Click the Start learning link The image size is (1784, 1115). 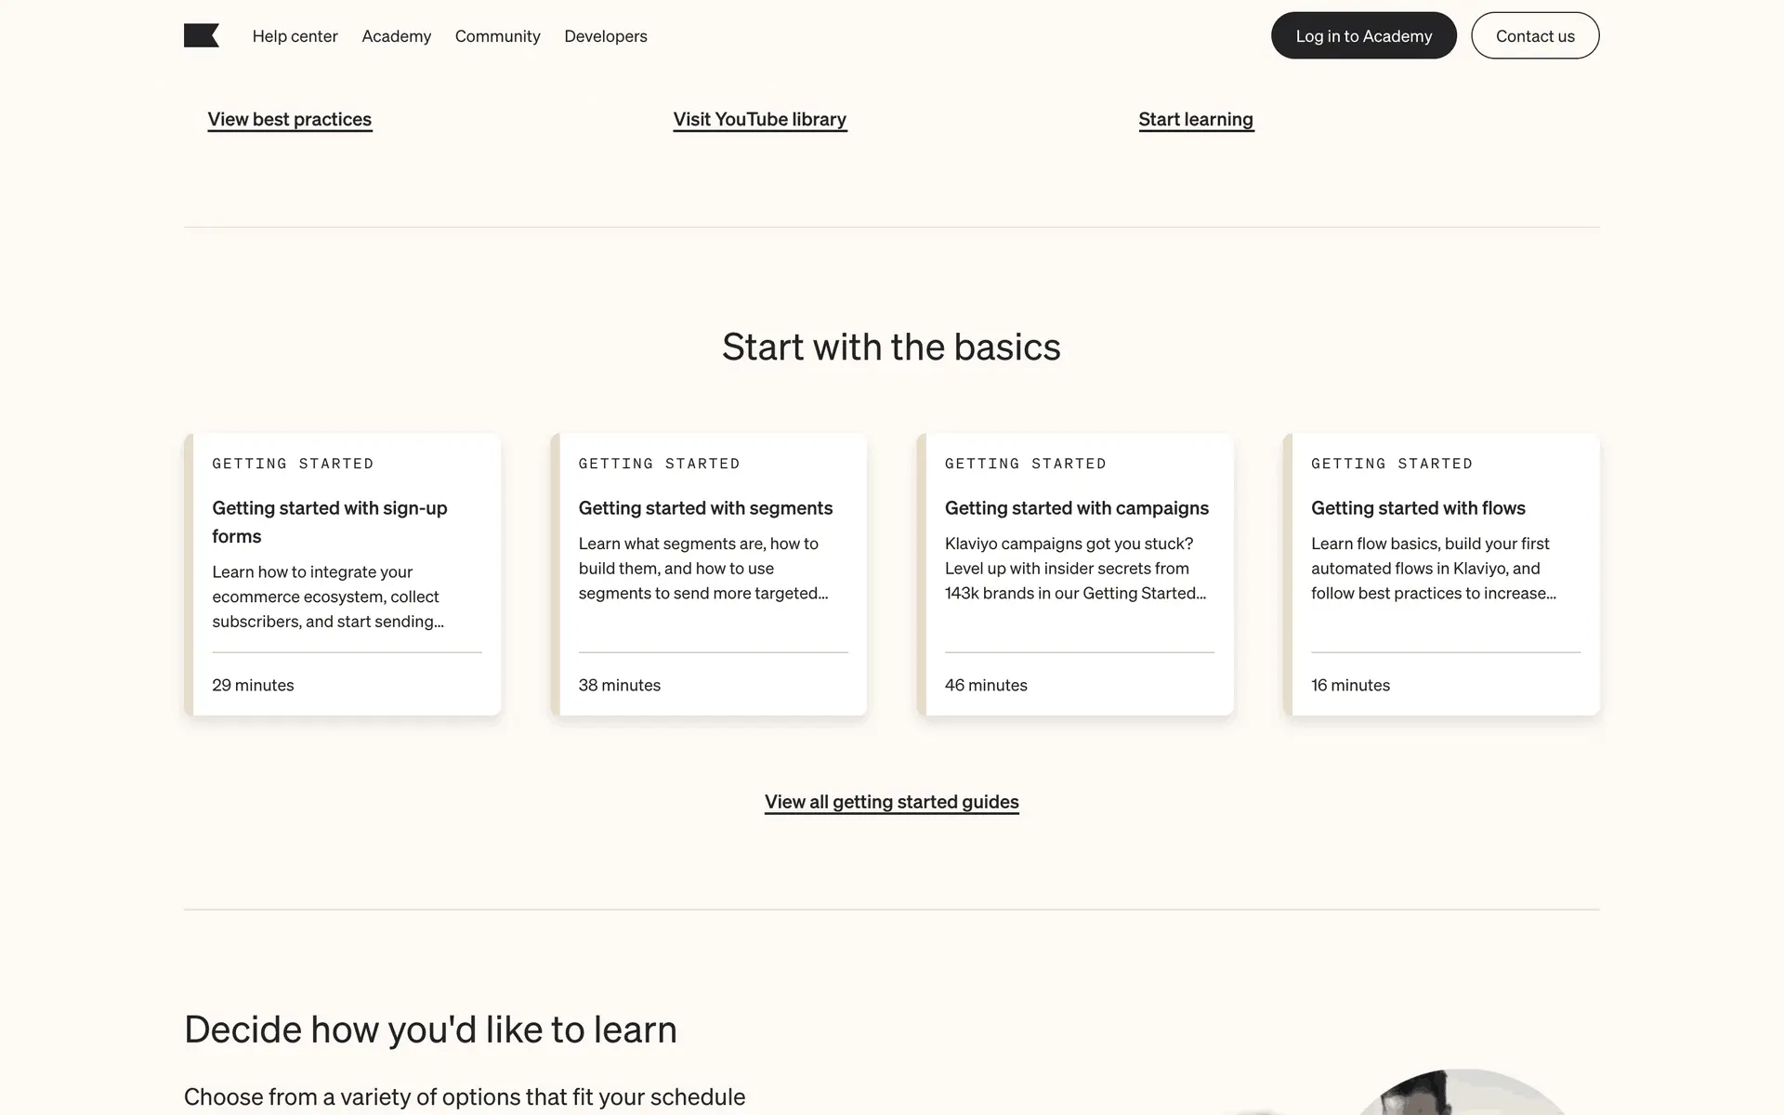[1195, 119]
